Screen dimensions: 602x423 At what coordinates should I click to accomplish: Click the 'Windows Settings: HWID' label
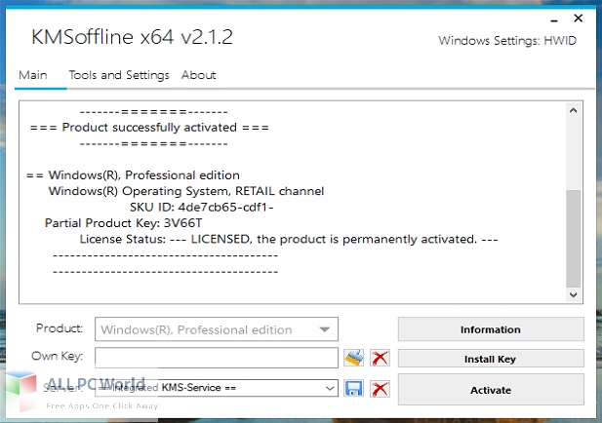(507, 41)
